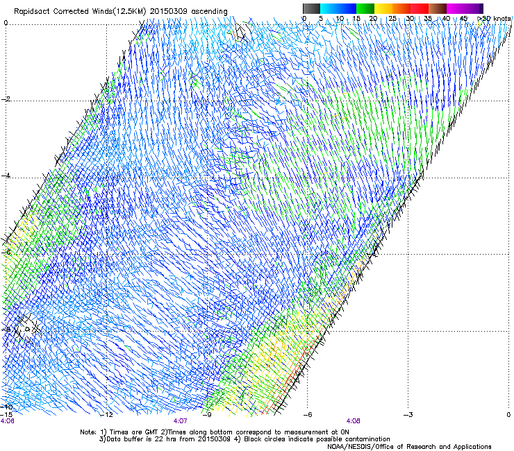Click the blue 10-15 knots color bar segment
Image resolution: width=514 pixels, height=451 pixels.
[x=347, y=8]
